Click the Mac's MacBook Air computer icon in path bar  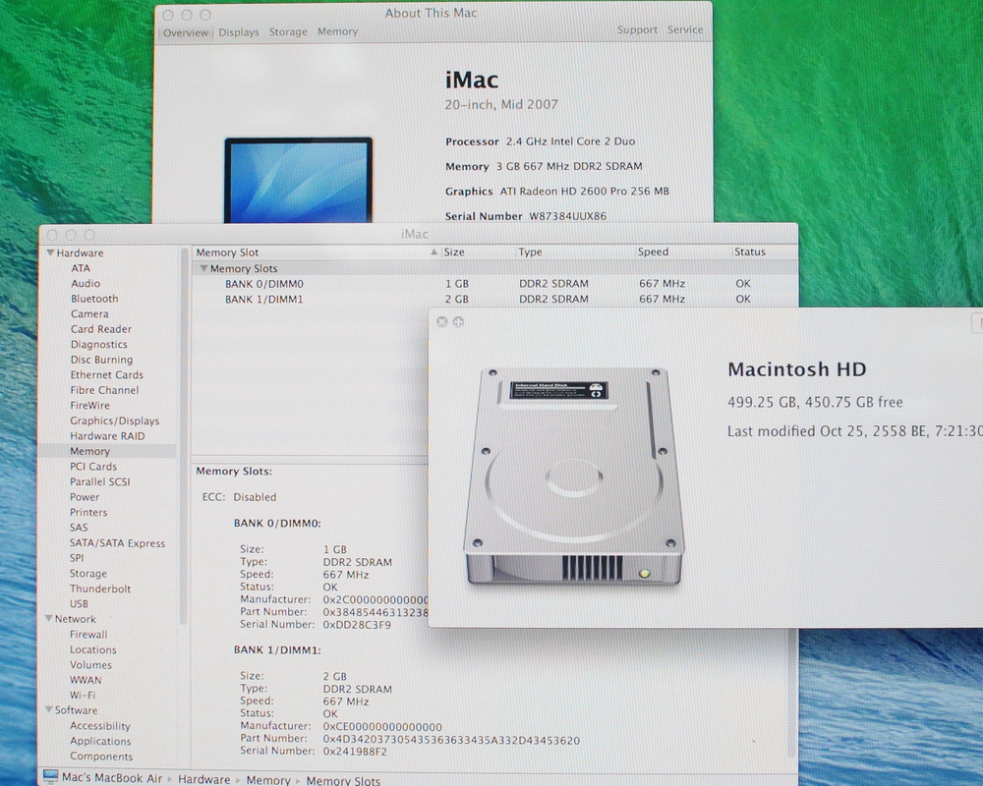51,777
